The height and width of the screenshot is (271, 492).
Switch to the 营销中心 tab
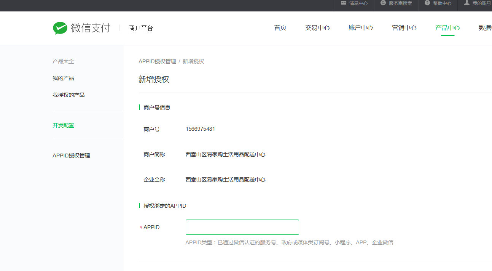pos(404,28)
